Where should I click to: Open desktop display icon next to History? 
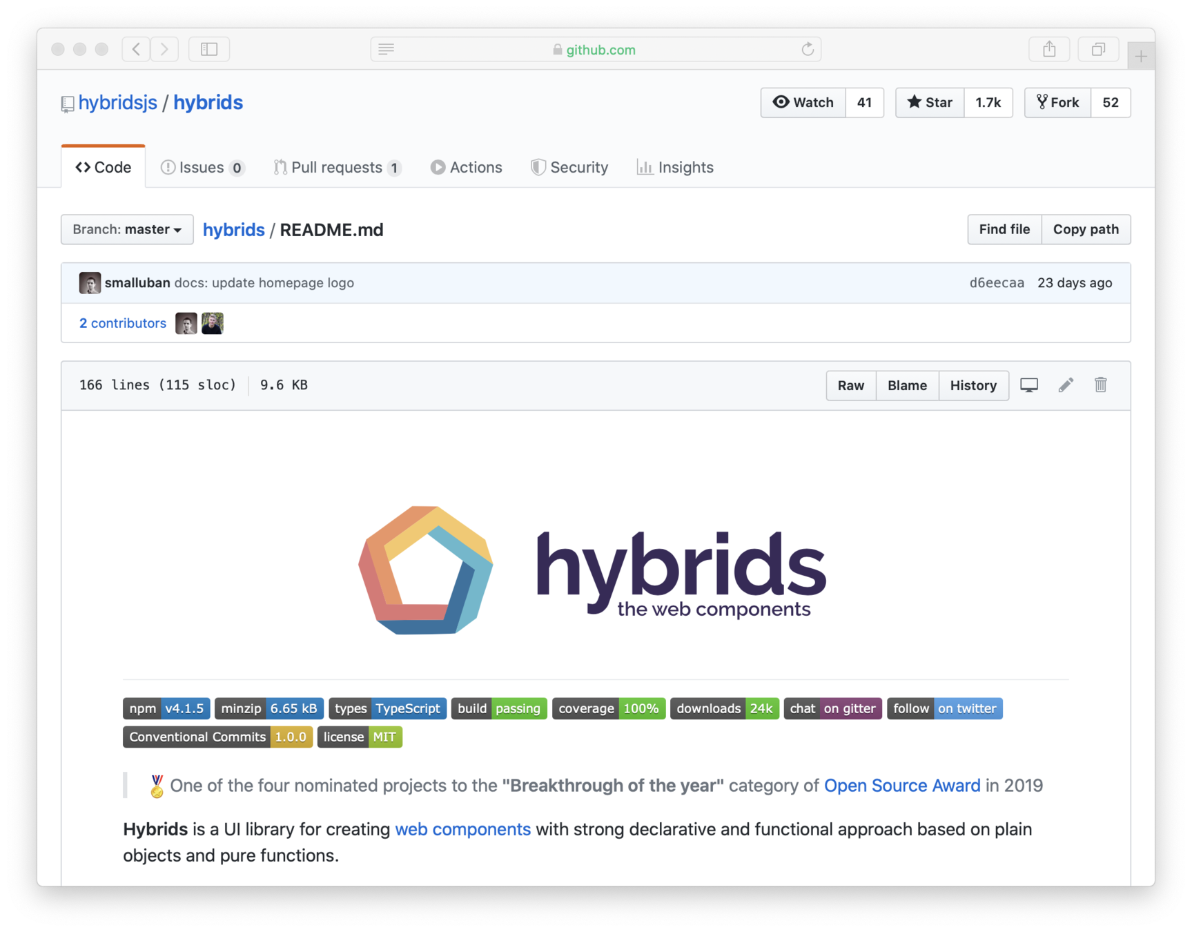(1029, 385)
